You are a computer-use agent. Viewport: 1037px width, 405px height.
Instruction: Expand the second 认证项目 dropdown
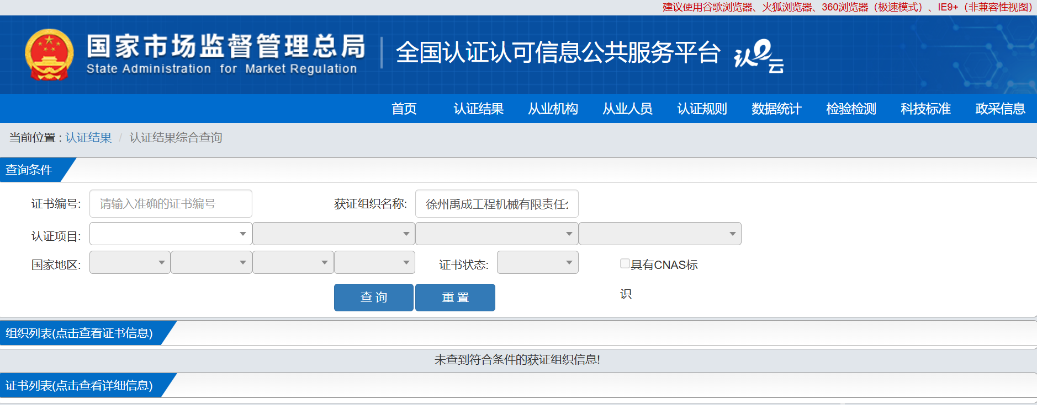[x=334, y=234]
